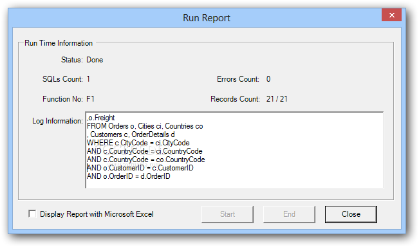Image resolution: width=419 pixels, height=247 pixels.
Task: Click the Function No value 'F1'
Action: point(90,99)
